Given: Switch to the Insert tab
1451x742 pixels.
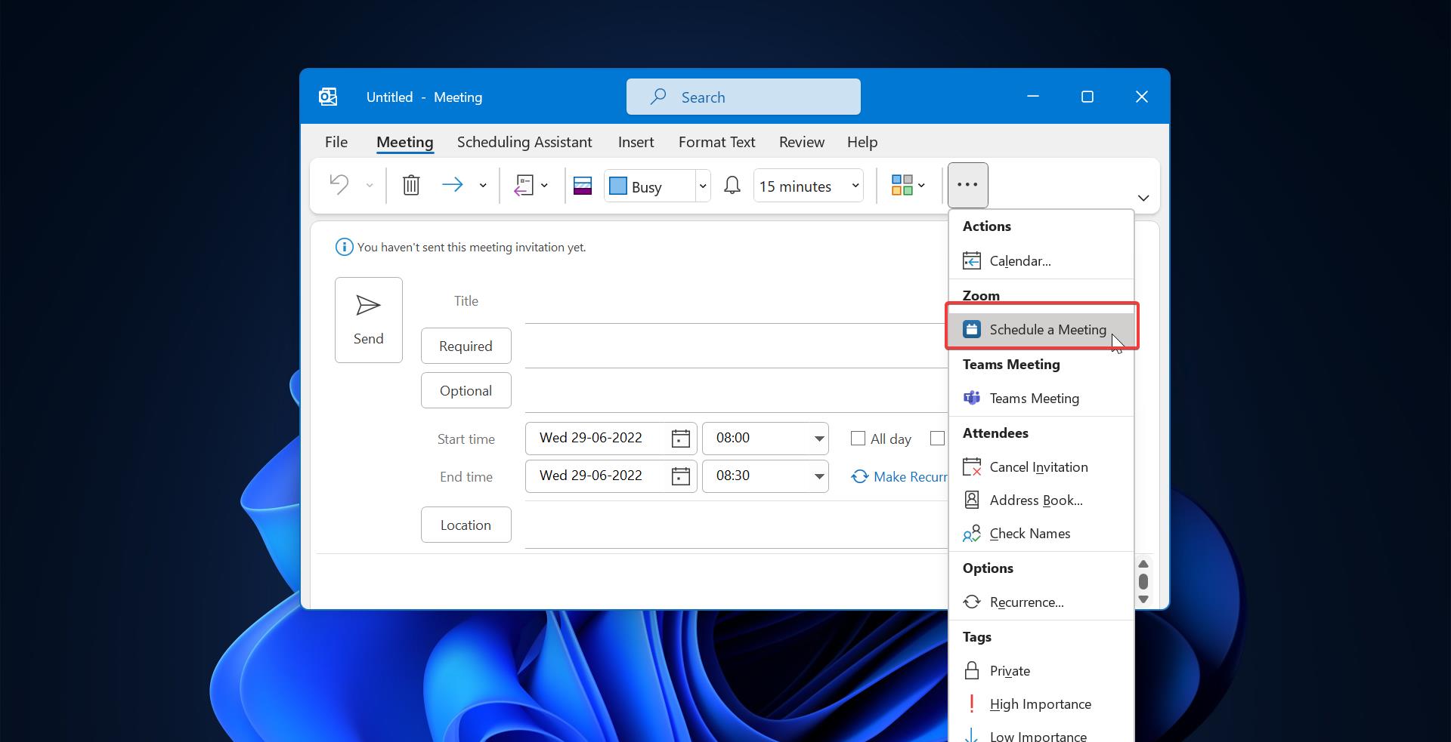Looking at the screenshot, I should [x=636, y=142].
